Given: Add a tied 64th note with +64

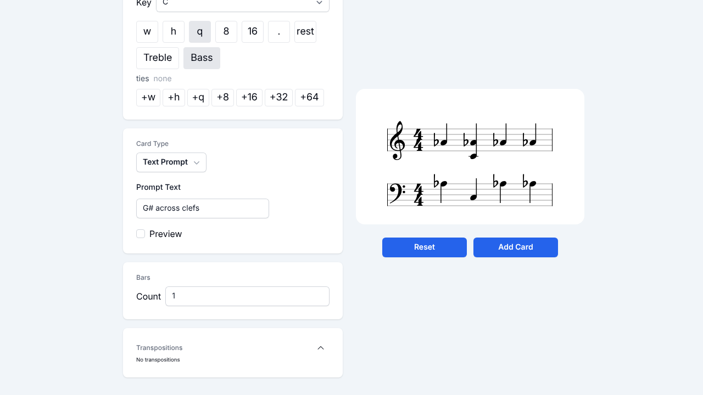Looking at the screenshot, I should tap(309, 98).
